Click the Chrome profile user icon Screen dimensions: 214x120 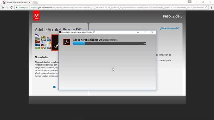pyautogui.click(x=190, y=2)
